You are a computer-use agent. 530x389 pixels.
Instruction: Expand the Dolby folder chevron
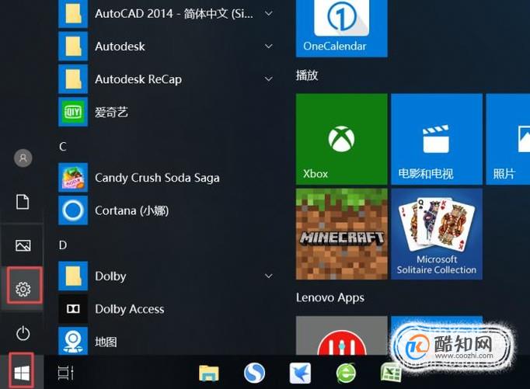269,276
